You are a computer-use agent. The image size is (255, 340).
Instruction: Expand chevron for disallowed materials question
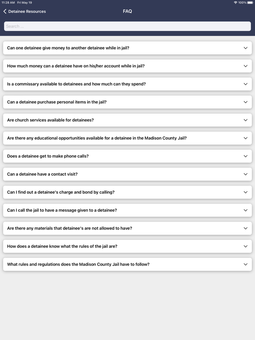point(246,228)
